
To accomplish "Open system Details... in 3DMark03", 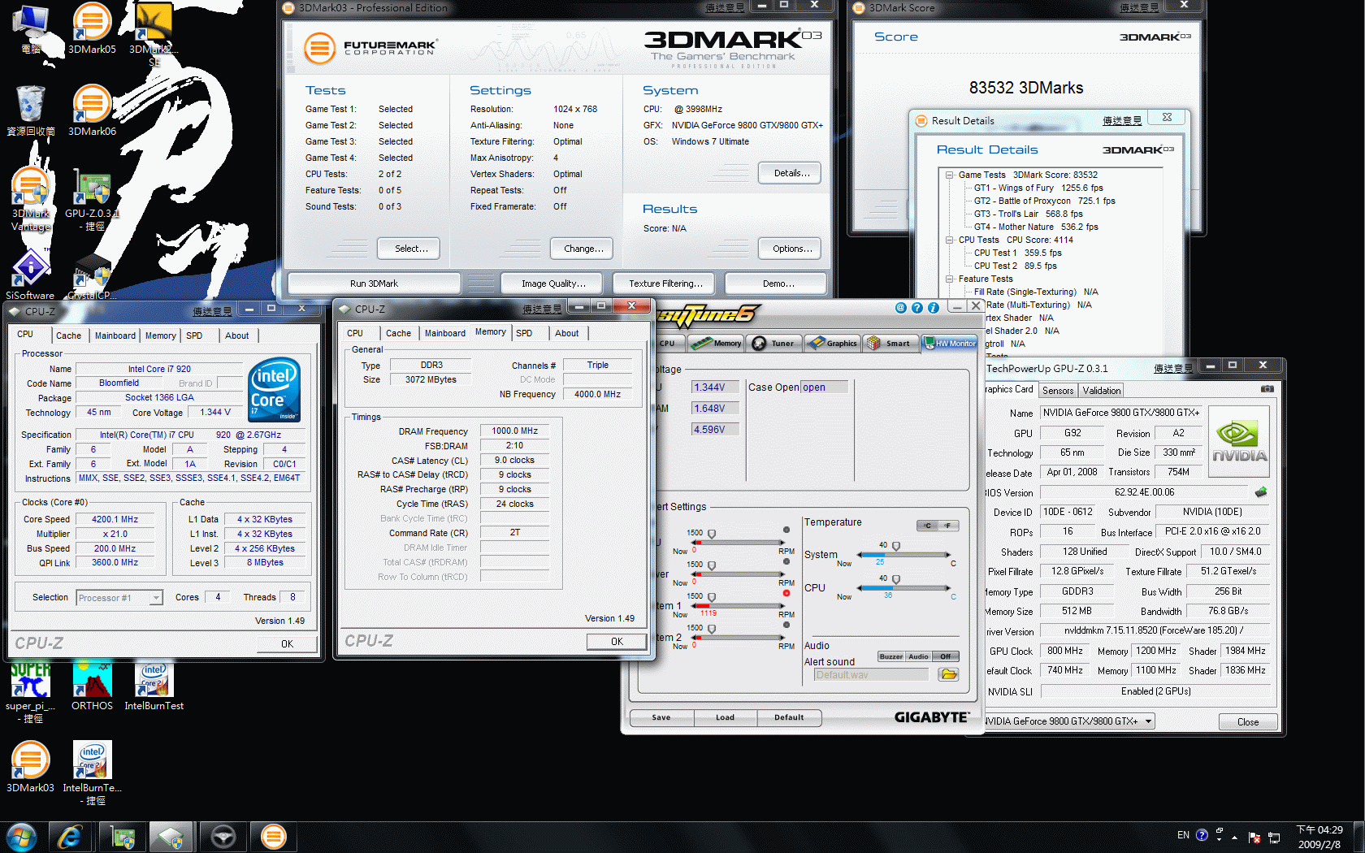I will coord(790,173).
